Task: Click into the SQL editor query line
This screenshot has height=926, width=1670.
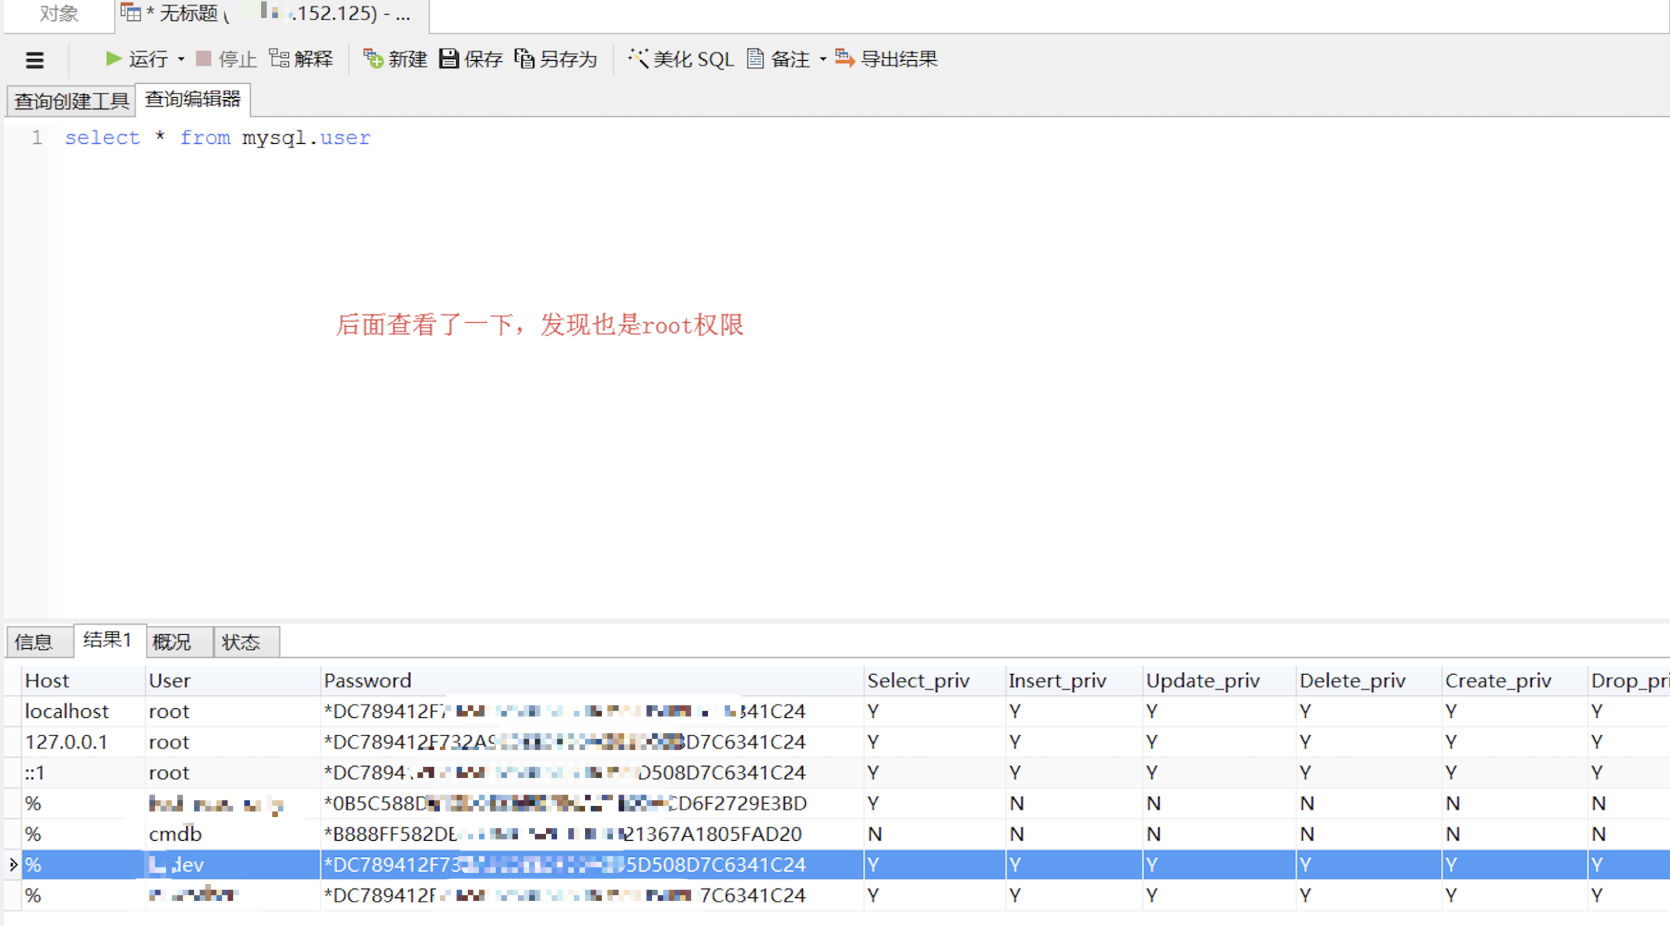Action: 218,138
